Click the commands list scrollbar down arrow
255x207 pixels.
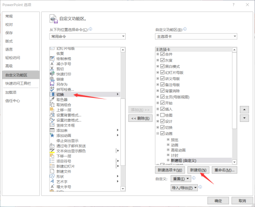[123, 188]
